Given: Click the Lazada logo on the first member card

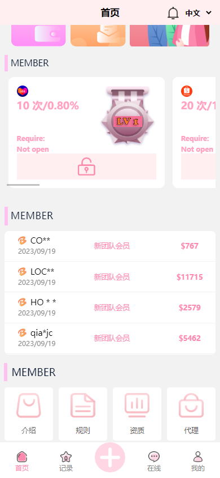Looking at the screenshot, I should pyautogui.click(x=23, y=91).
